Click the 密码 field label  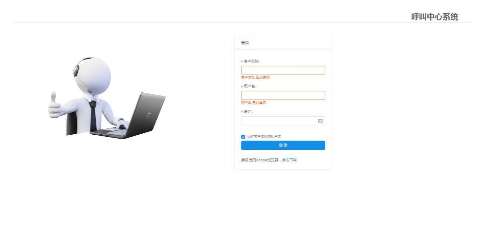(x=248, y=111)
